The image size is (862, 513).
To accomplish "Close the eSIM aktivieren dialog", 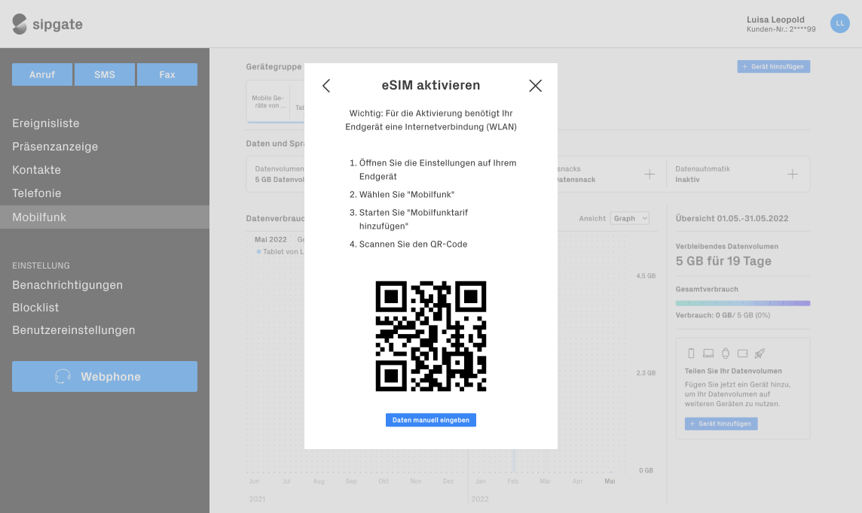I will tap(536, 86).
